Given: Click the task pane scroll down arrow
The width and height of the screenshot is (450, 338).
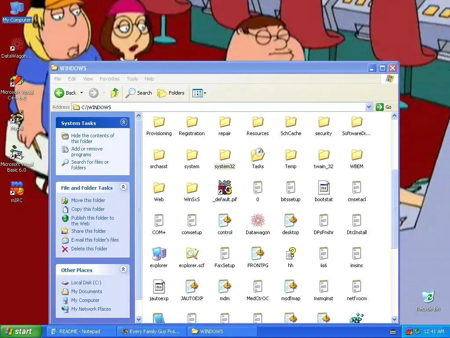Looking at the screenshot, I should coord(138,319).
